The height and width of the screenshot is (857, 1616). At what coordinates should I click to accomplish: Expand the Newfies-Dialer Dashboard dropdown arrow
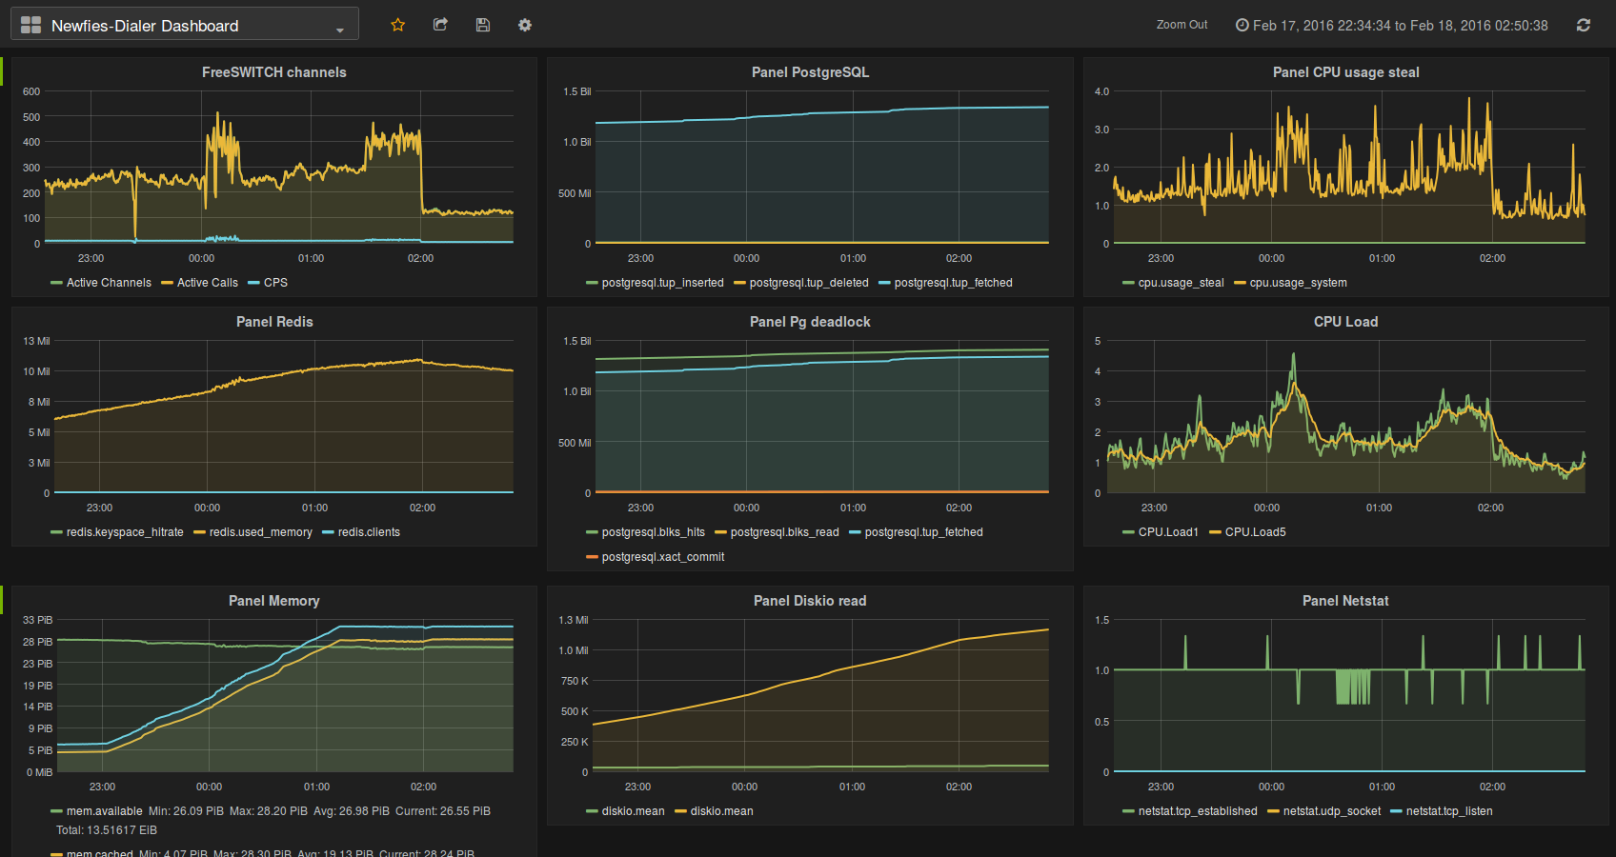pyautogui.click(x=340, y=30)
